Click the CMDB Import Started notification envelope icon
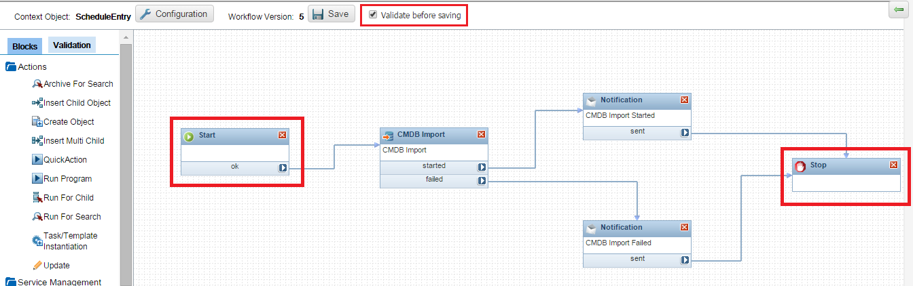The height and width of the screenshot is (286, 913). pyautogui.click(x=591, y=100)
